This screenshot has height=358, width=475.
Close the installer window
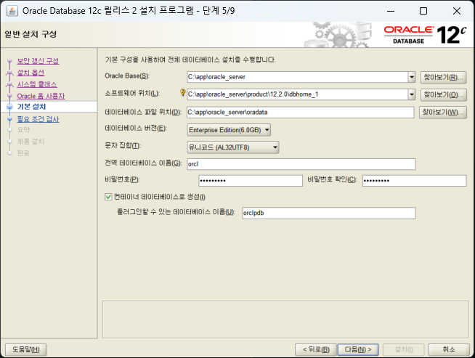[457, 11]
